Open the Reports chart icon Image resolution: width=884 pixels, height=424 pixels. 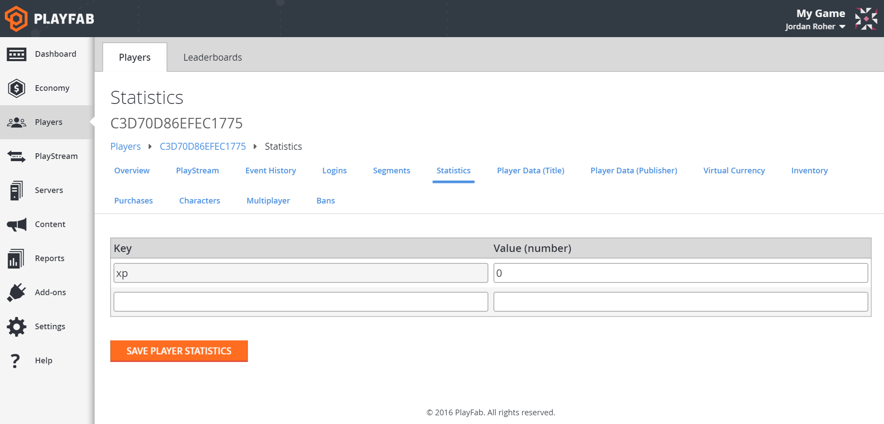click(x=17, y=259)
